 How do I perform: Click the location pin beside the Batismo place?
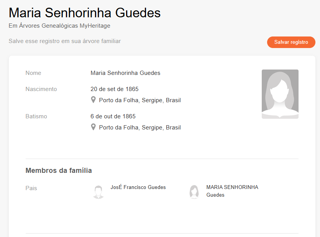point(93,127)
